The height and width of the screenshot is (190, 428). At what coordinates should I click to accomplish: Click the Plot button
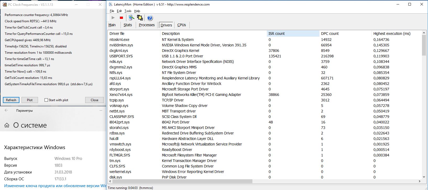point(30,100)
